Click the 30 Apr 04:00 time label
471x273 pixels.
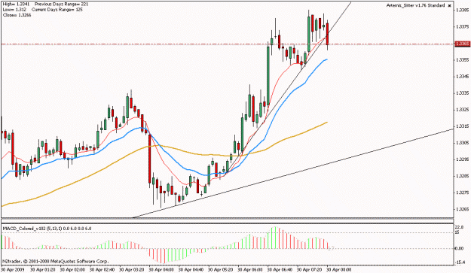(161, 270)
